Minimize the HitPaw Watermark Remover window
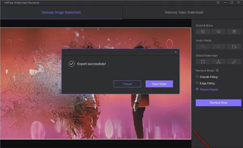Viewport: 243px width, 148px height. pyautogui.click(x=225, y=2)
